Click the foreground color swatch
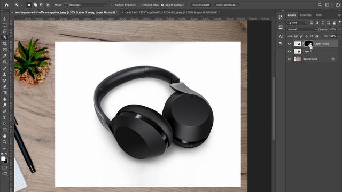Image resolution: width=342 pixels, height=192 pixels. coord(3,159)
